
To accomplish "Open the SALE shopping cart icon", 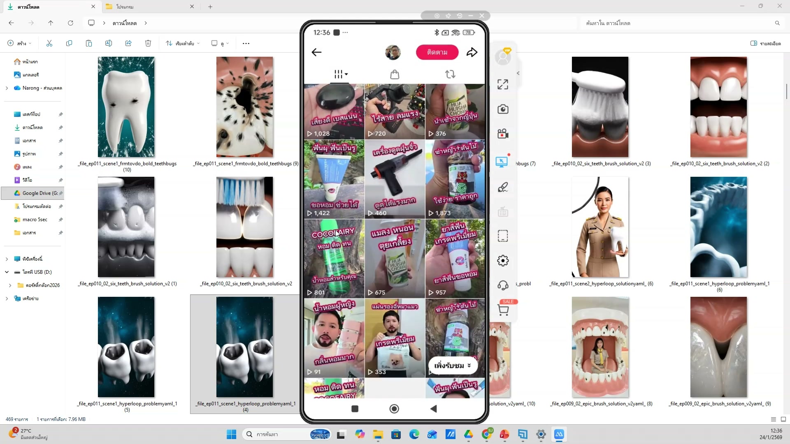I will point(503,310).
